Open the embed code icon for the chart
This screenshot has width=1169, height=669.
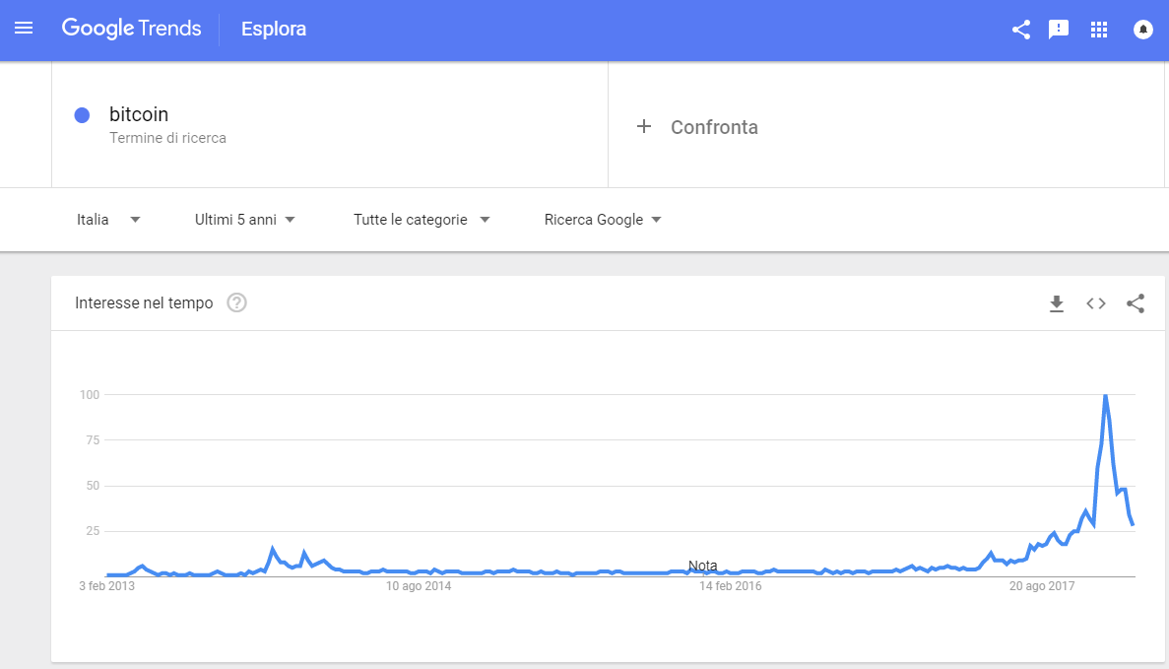[1095, 303]
